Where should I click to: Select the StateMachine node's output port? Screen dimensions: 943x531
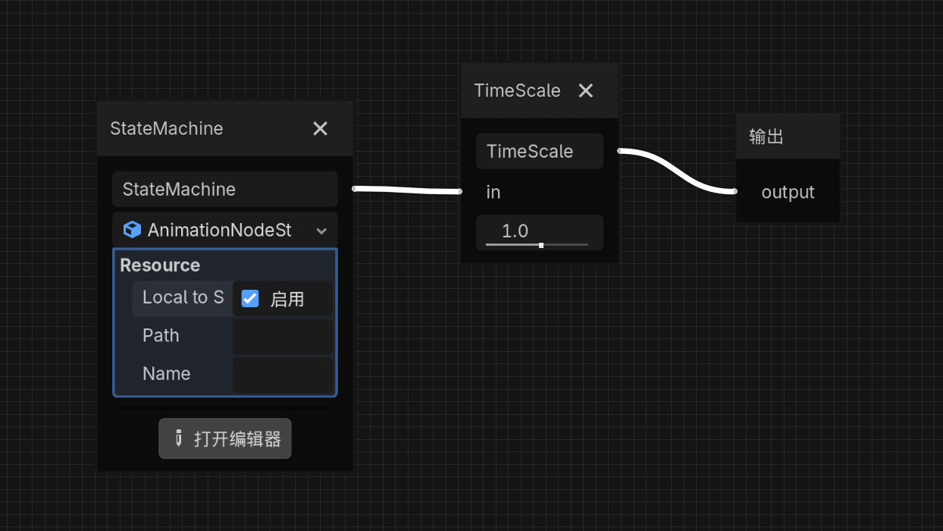[x=354, y=189]
